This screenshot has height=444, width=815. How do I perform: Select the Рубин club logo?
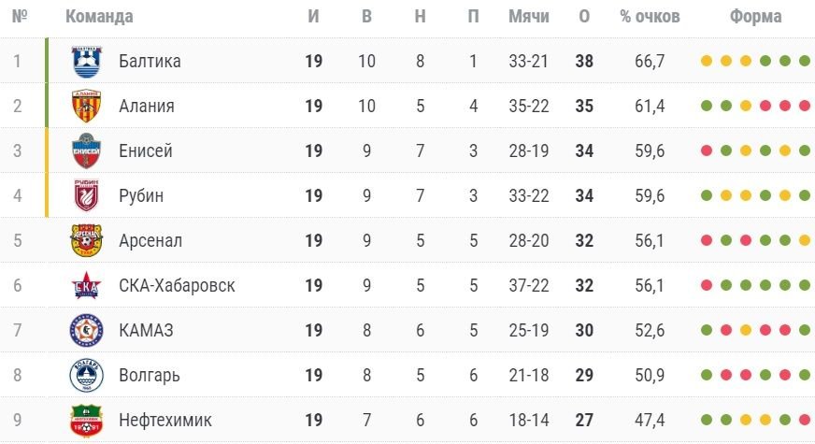[86, 195]
